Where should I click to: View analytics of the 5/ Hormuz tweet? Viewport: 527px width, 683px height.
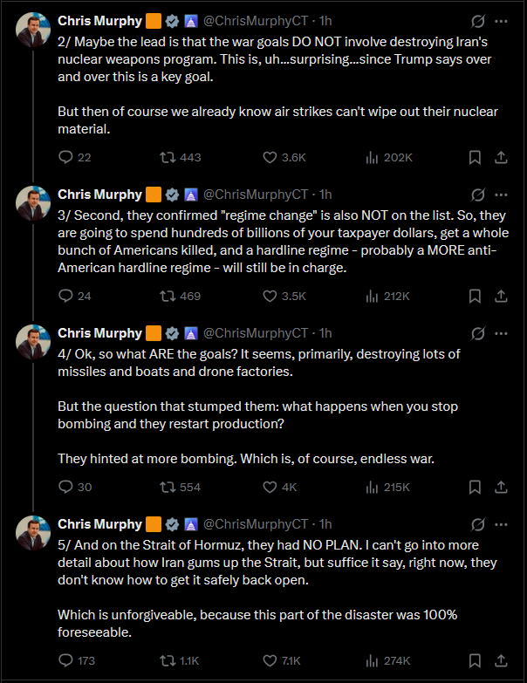pos(371,660)
